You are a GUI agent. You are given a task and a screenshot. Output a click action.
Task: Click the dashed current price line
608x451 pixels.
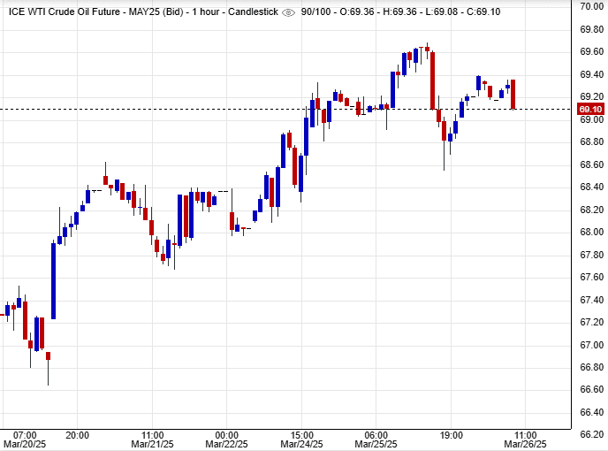265,109
